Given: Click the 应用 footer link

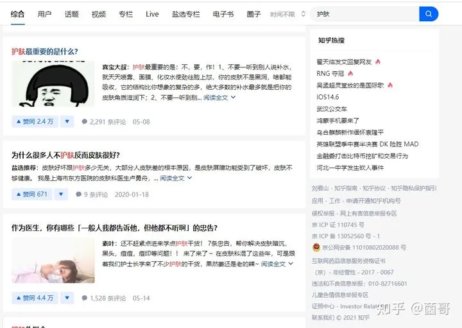Looking at the screenshot, I should (x=318, y=201).
